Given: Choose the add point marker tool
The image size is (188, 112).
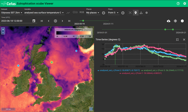Looking at the screenshot, I should [136, 13].
